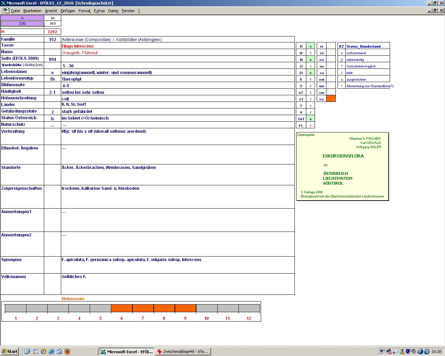Select the orange co height-level cell
This screenshot has width=445, height=356.
coord(331,99)
